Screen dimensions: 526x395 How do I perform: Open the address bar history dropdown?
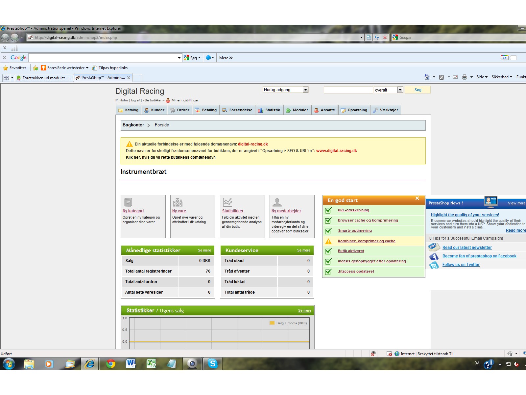[x=361, y=38]
